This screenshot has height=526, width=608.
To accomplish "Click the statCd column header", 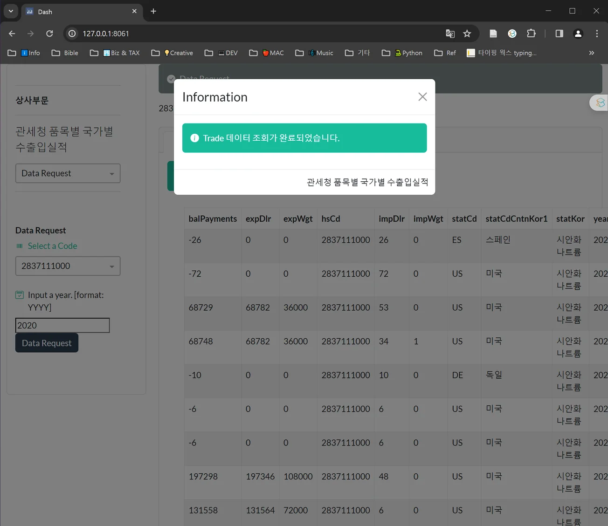I will [x=464, y=219].
